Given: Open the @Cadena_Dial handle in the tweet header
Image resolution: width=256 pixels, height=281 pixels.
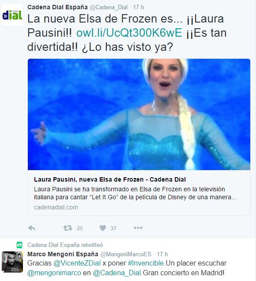Looking at the screenshot, I should 109,8.
